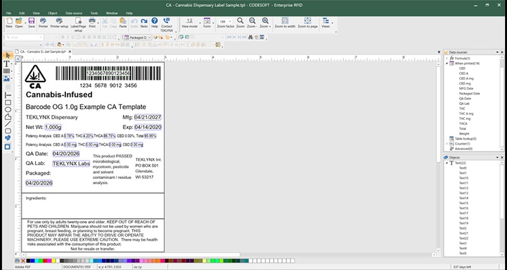Select Text10 in the Objects list
The height and width of the screenshot is (270, 507).
click(464, 178)
